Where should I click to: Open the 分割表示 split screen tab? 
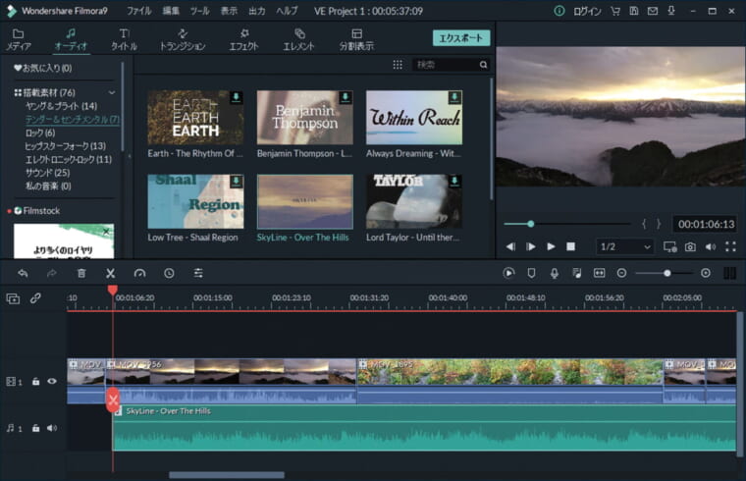pos(356,39)
